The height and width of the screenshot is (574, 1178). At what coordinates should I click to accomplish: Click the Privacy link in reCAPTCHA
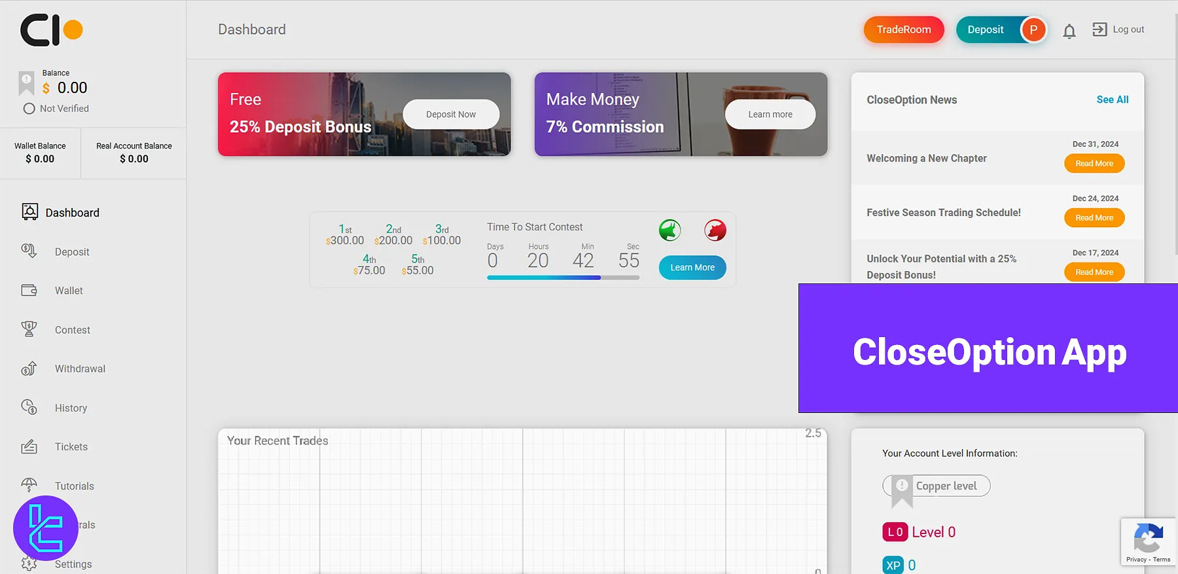tap(1136, 560)
